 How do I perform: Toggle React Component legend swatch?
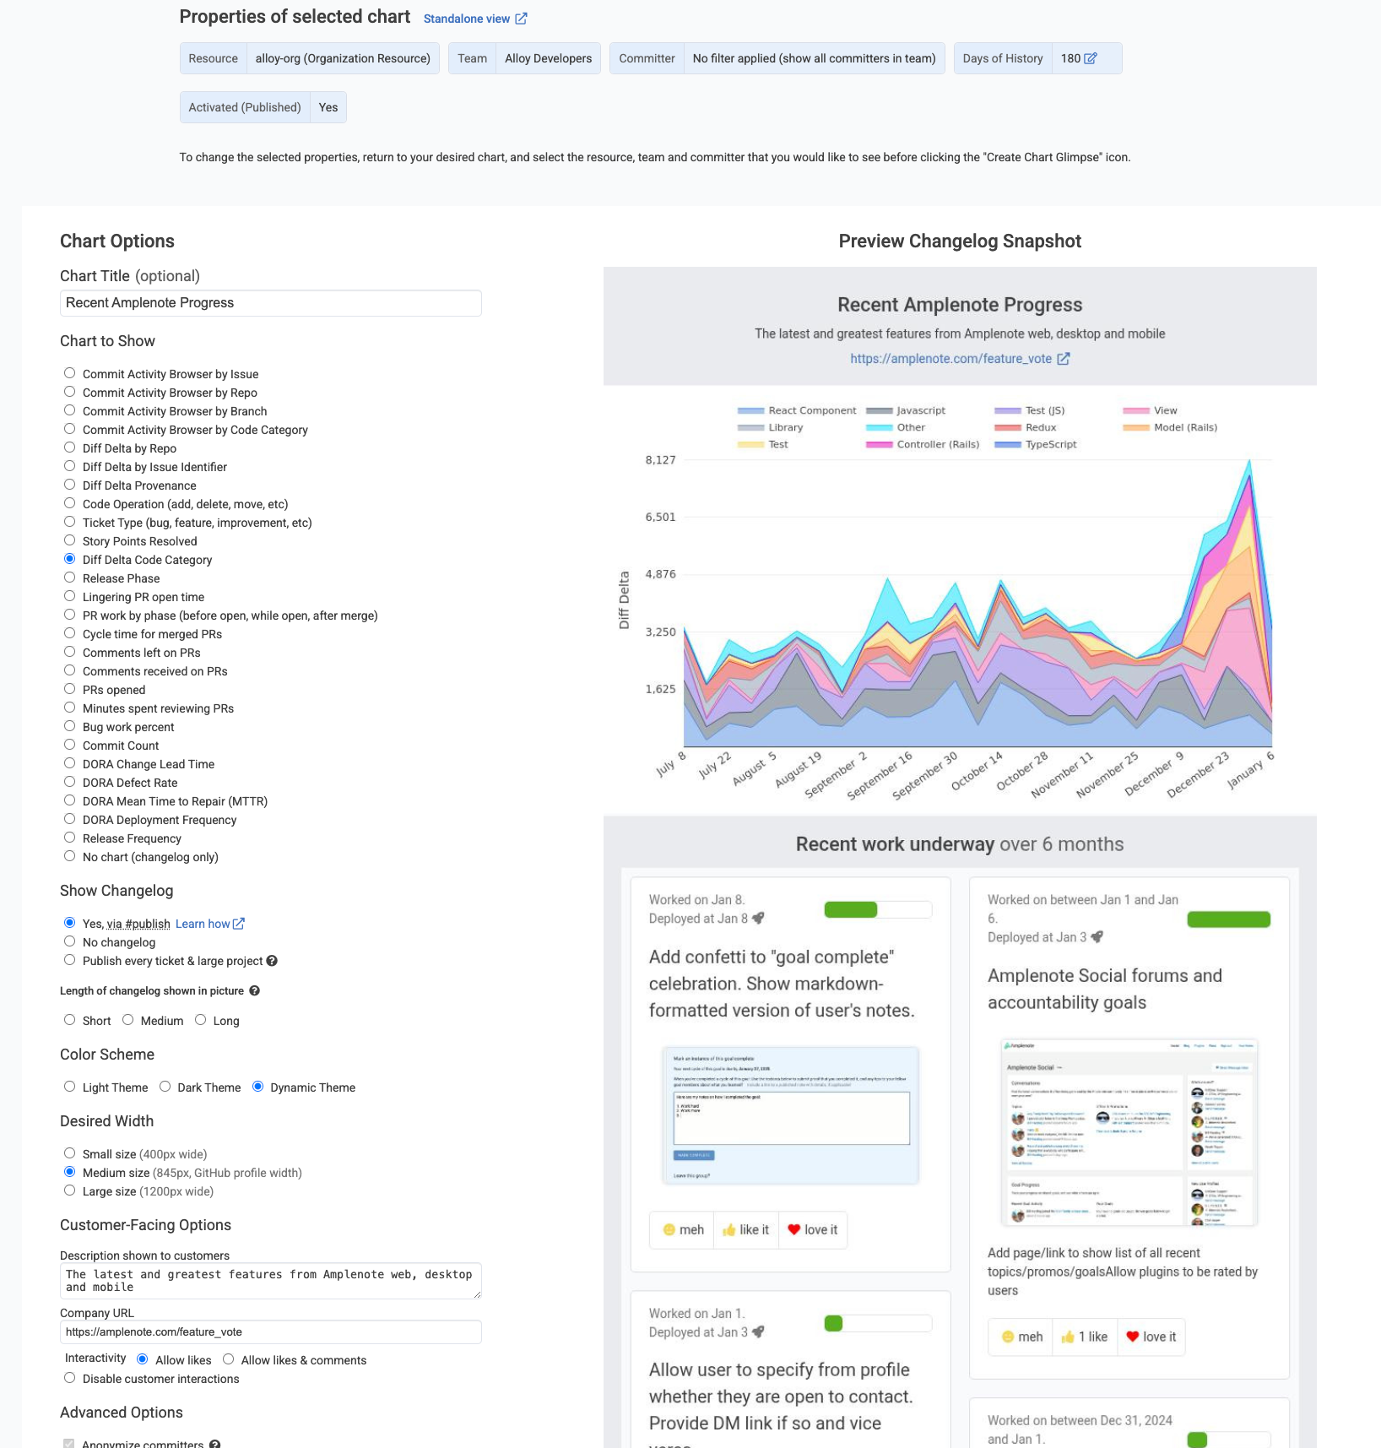coord(750,411)
